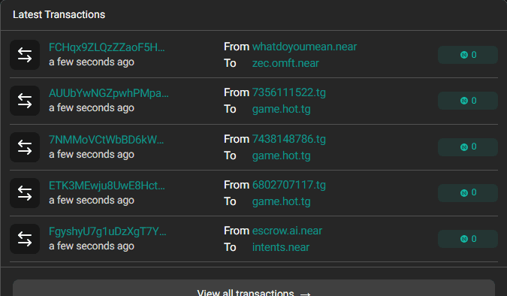Click NEAR amount badge for escrow.ai.near row
The image size is (507, 296).
tap(468, 239)
